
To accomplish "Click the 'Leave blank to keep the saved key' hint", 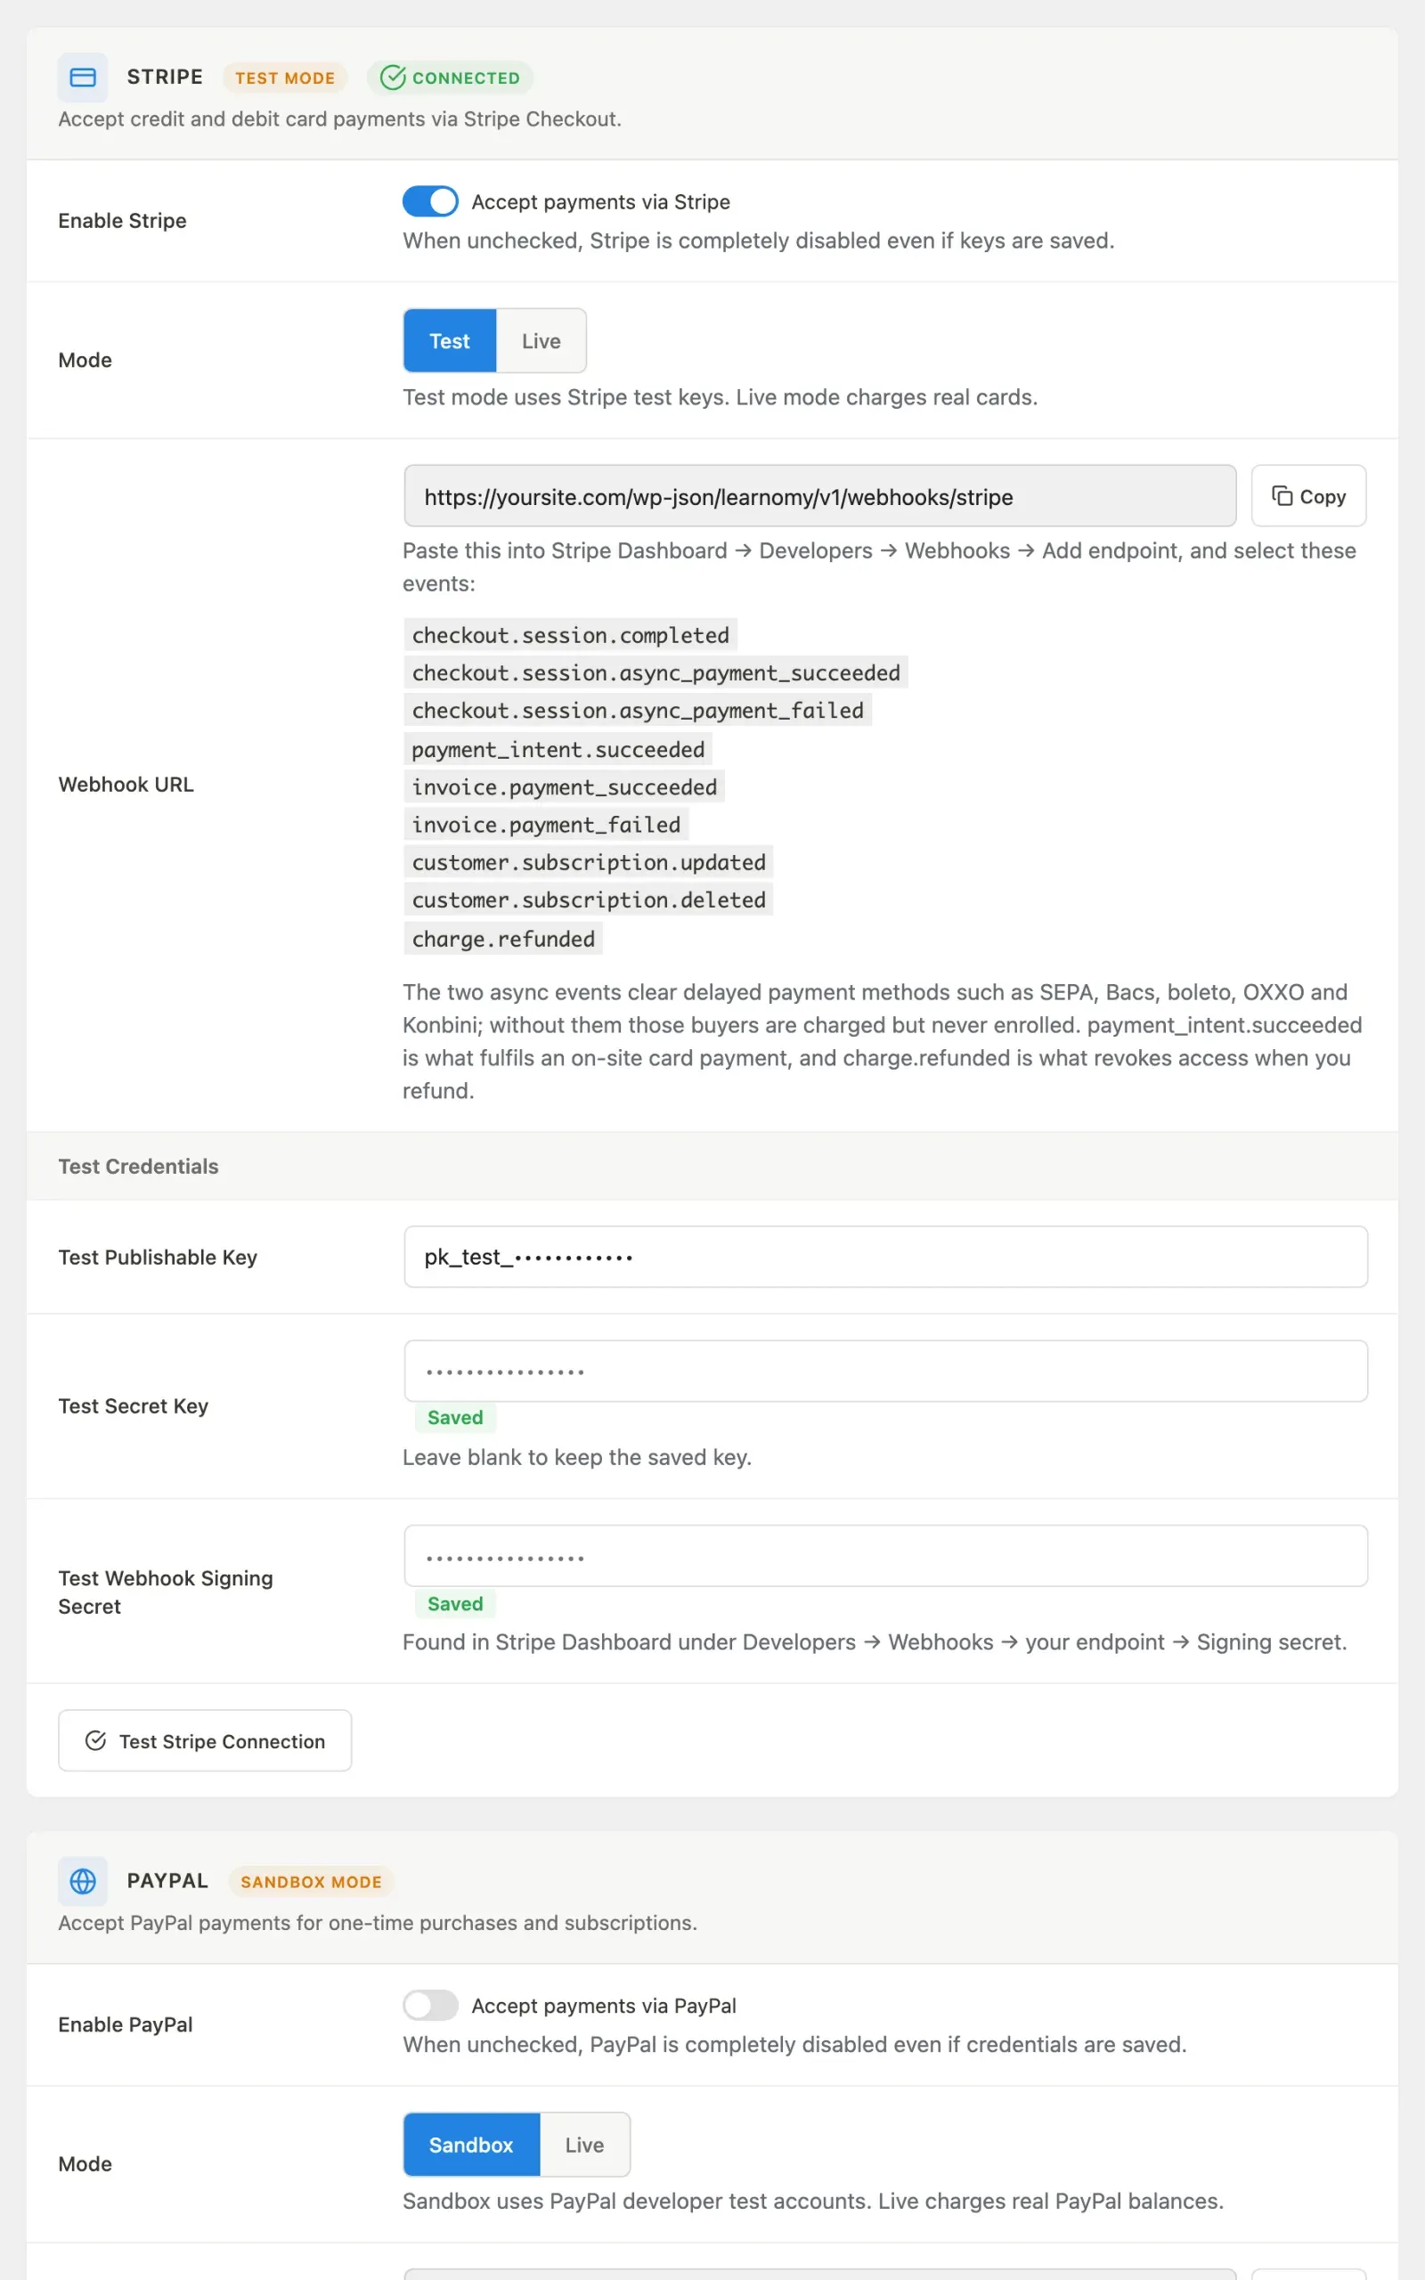I will point(577,1456).
